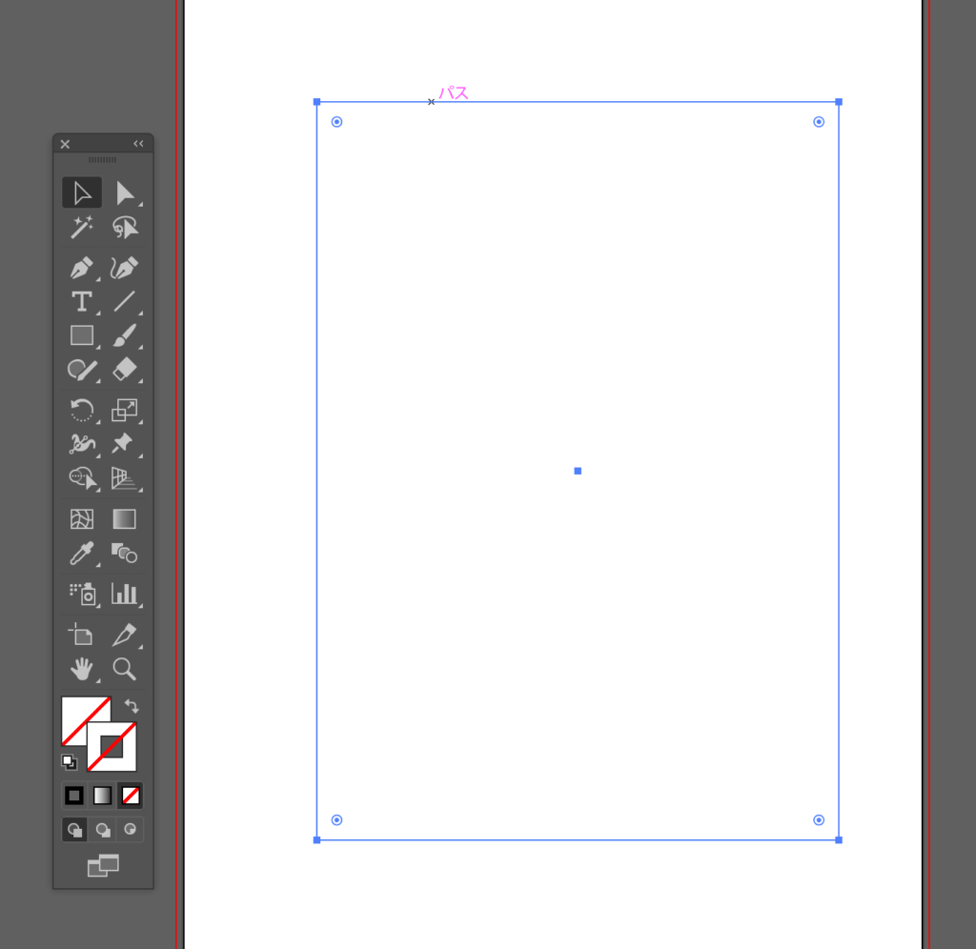Screen dimensions: 976x949
Task: Choose the Eyedropper tool
Action: (x=82, y=554)
